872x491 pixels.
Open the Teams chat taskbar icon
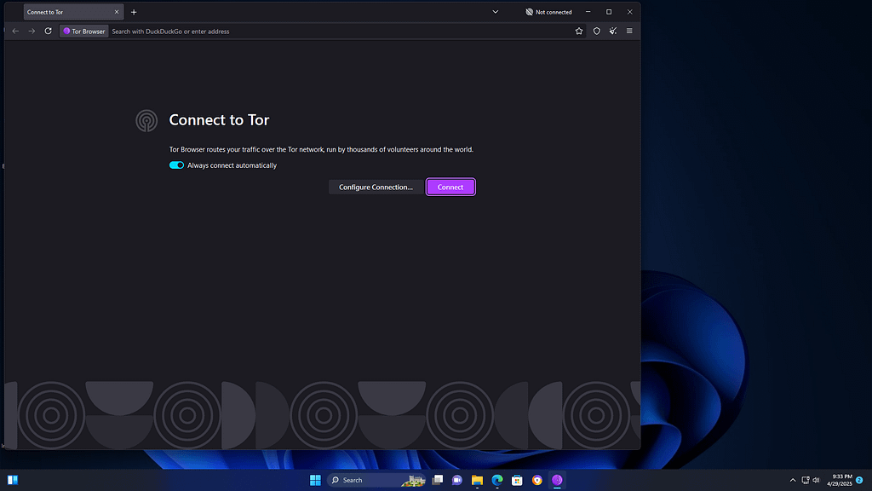pos(457,480)
